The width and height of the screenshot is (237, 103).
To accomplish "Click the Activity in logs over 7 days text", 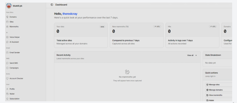I will (x=180, y=40).
